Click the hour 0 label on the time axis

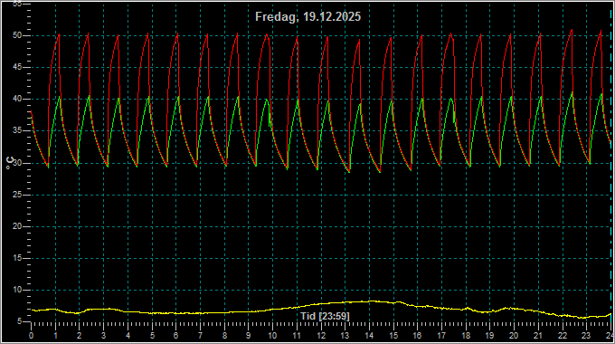32,336
